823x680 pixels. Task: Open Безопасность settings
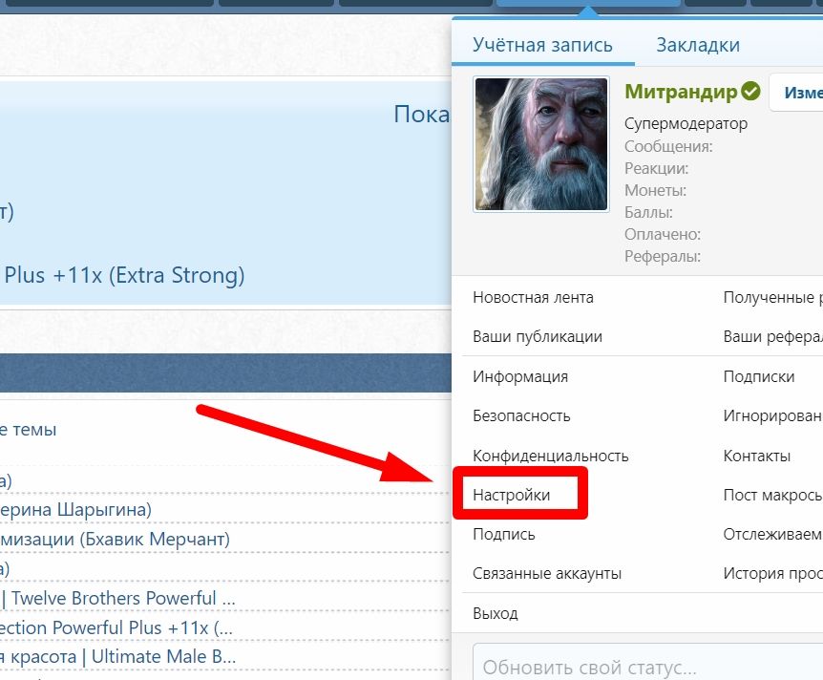pos(521,415)
